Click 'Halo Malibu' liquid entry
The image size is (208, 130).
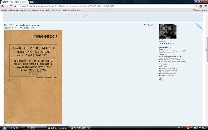click(x=164, y=72)
